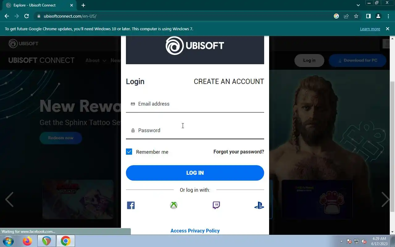Expand the About menu dropdown
This screenshot has height=247, width=395.
click(96, 61)
